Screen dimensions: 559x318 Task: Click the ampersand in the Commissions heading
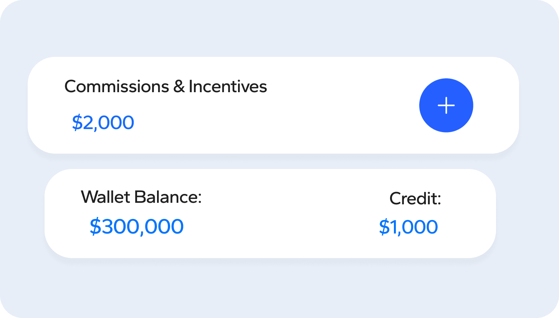[x=179, y=87]
